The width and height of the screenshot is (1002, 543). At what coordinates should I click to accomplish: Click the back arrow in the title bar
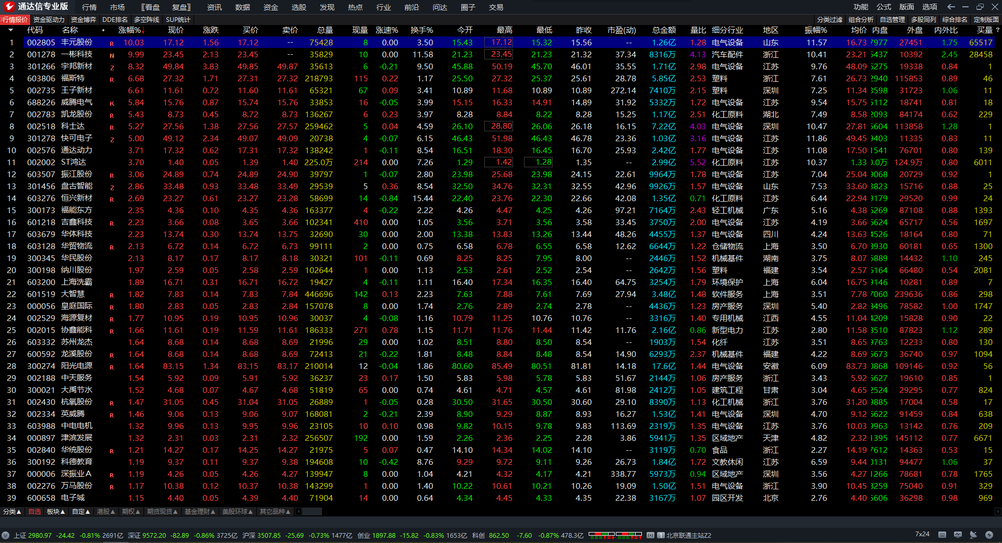tap(951, 7)
